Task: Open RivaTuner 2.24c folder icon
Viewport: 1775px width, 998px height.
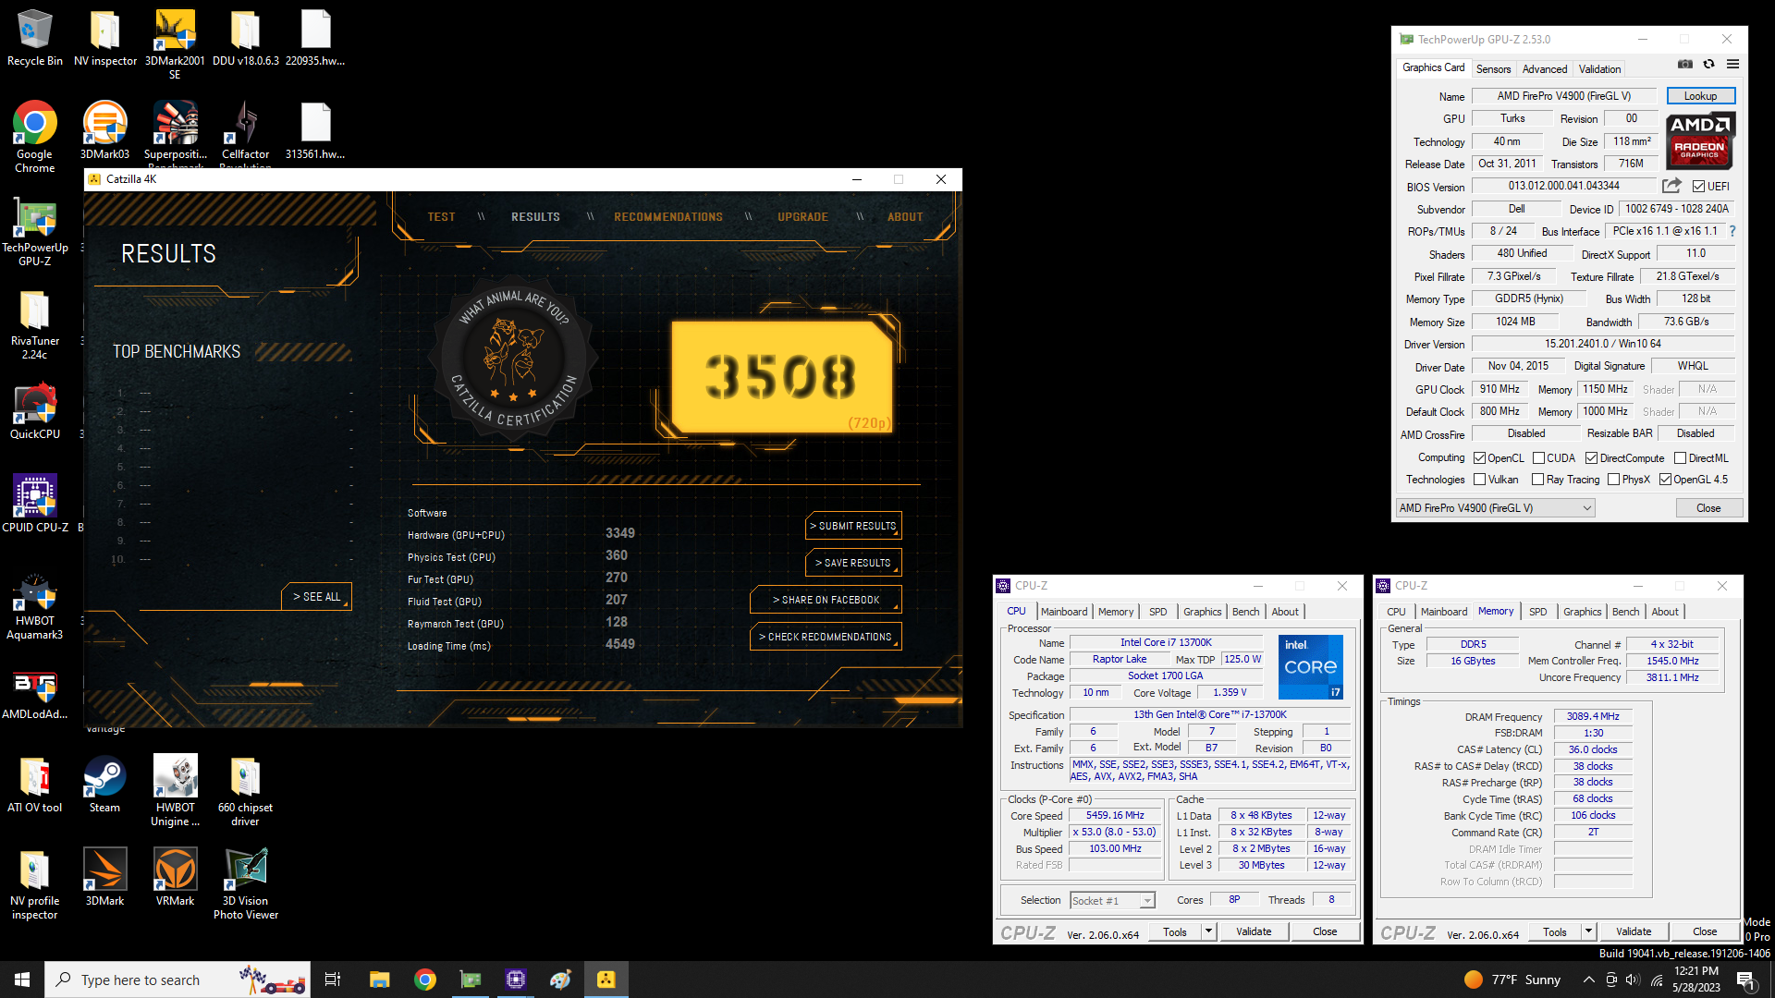Action: coord(35,323)
